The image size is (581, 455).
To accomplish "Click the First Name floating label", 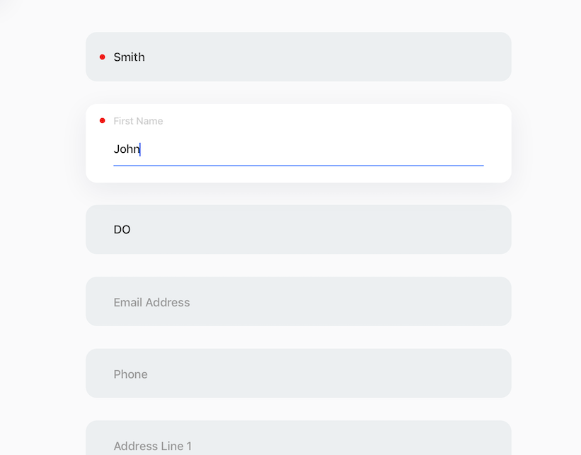I will pos(138,121).
